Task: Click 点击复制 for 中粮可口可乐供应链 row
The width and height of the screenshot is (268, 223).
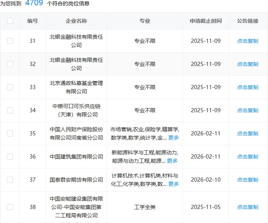Action: 247,110
